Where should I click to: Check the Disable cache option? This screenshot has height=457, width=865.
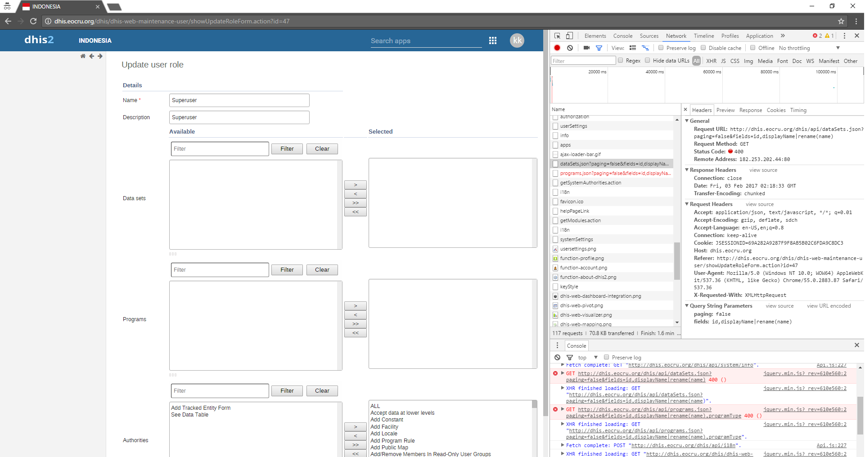(703, 48)
